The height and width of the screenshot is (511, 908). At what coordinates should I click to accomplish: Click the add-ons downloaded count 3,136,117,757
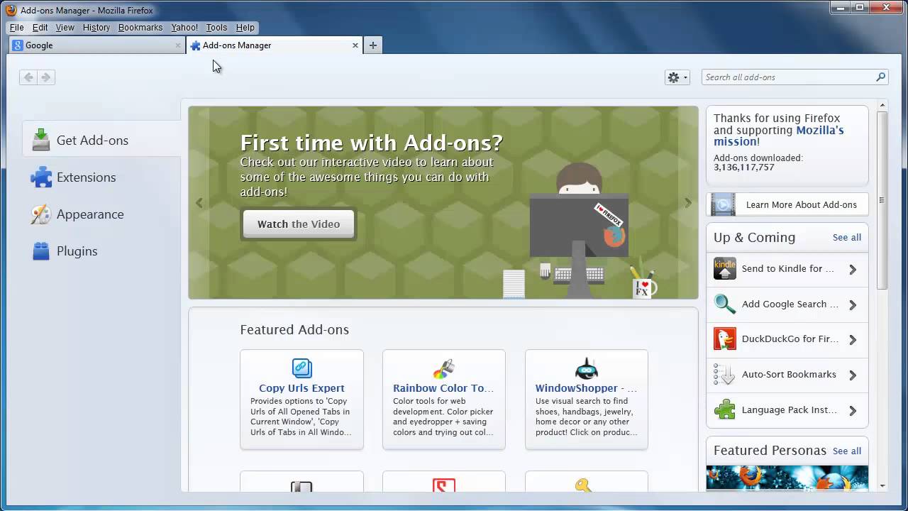tap(743, 167)
